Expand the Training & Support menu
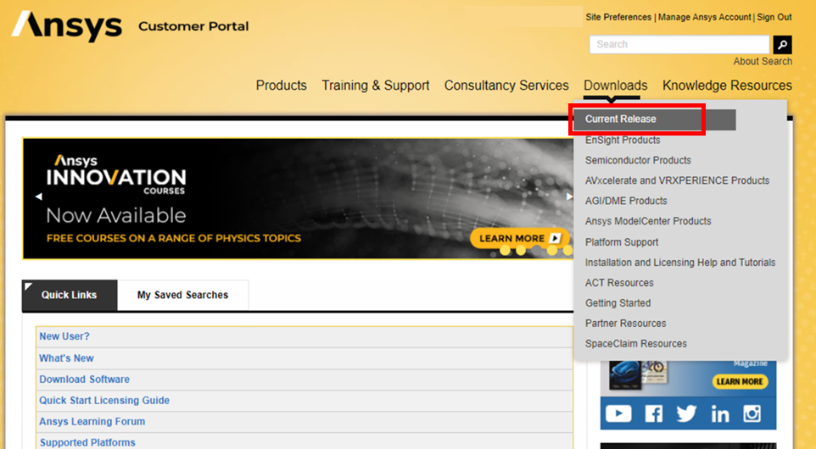Image resolution: width=816 pixels, height=449 pixels. 375,86
